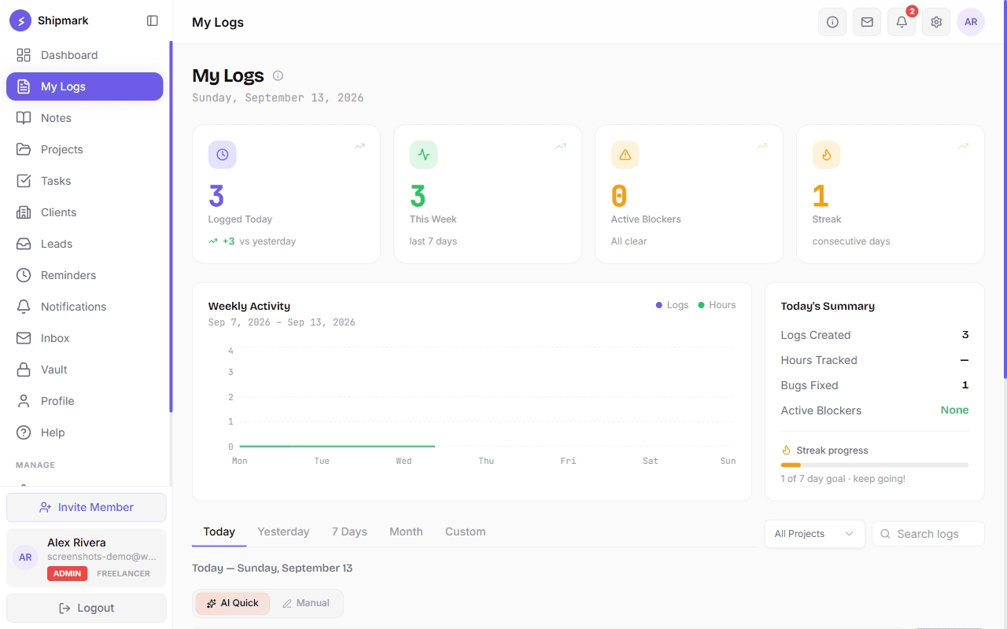Click the warning icon on Active Blockers card
The height and width of the screenshot is (629, 1007).
625,155
